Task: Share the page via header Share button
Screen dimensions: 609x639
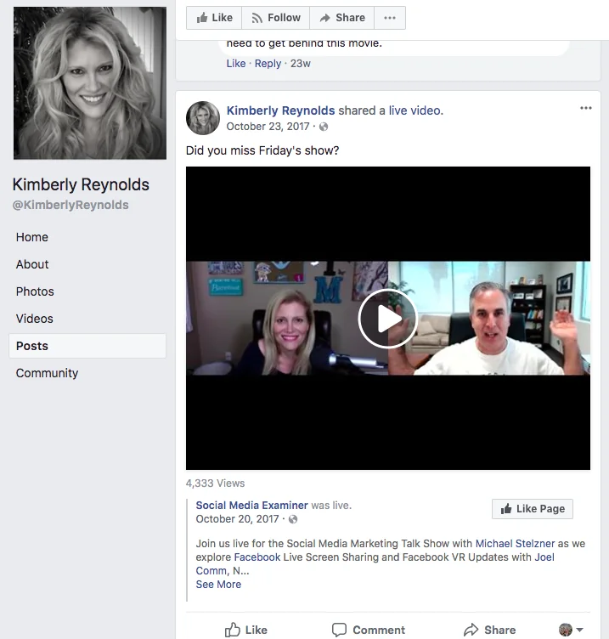Action: point(342,18)
